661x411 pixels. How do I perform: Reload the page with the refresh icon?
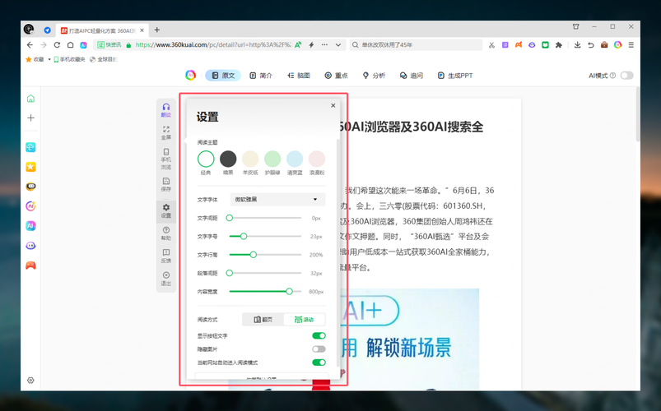57,44
